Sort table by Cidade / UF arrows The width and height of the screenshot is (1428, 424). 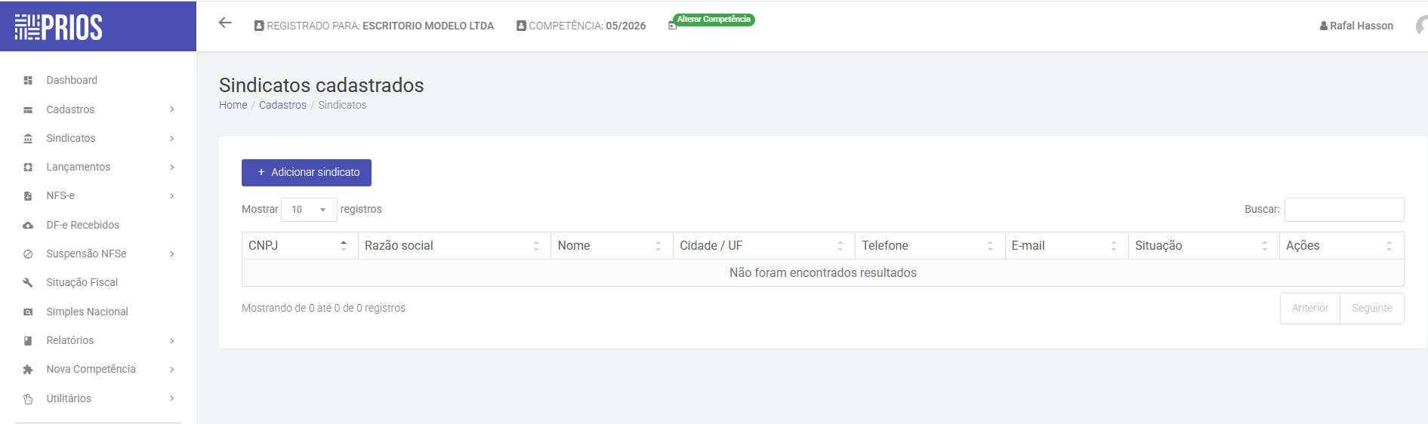pyautogui.click(x=840, y=245)
